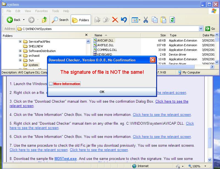The width and height of the screenshot is (220, 169).
Task: Expand the SoftwareDistribution folder node
Action: click(20, 51)
